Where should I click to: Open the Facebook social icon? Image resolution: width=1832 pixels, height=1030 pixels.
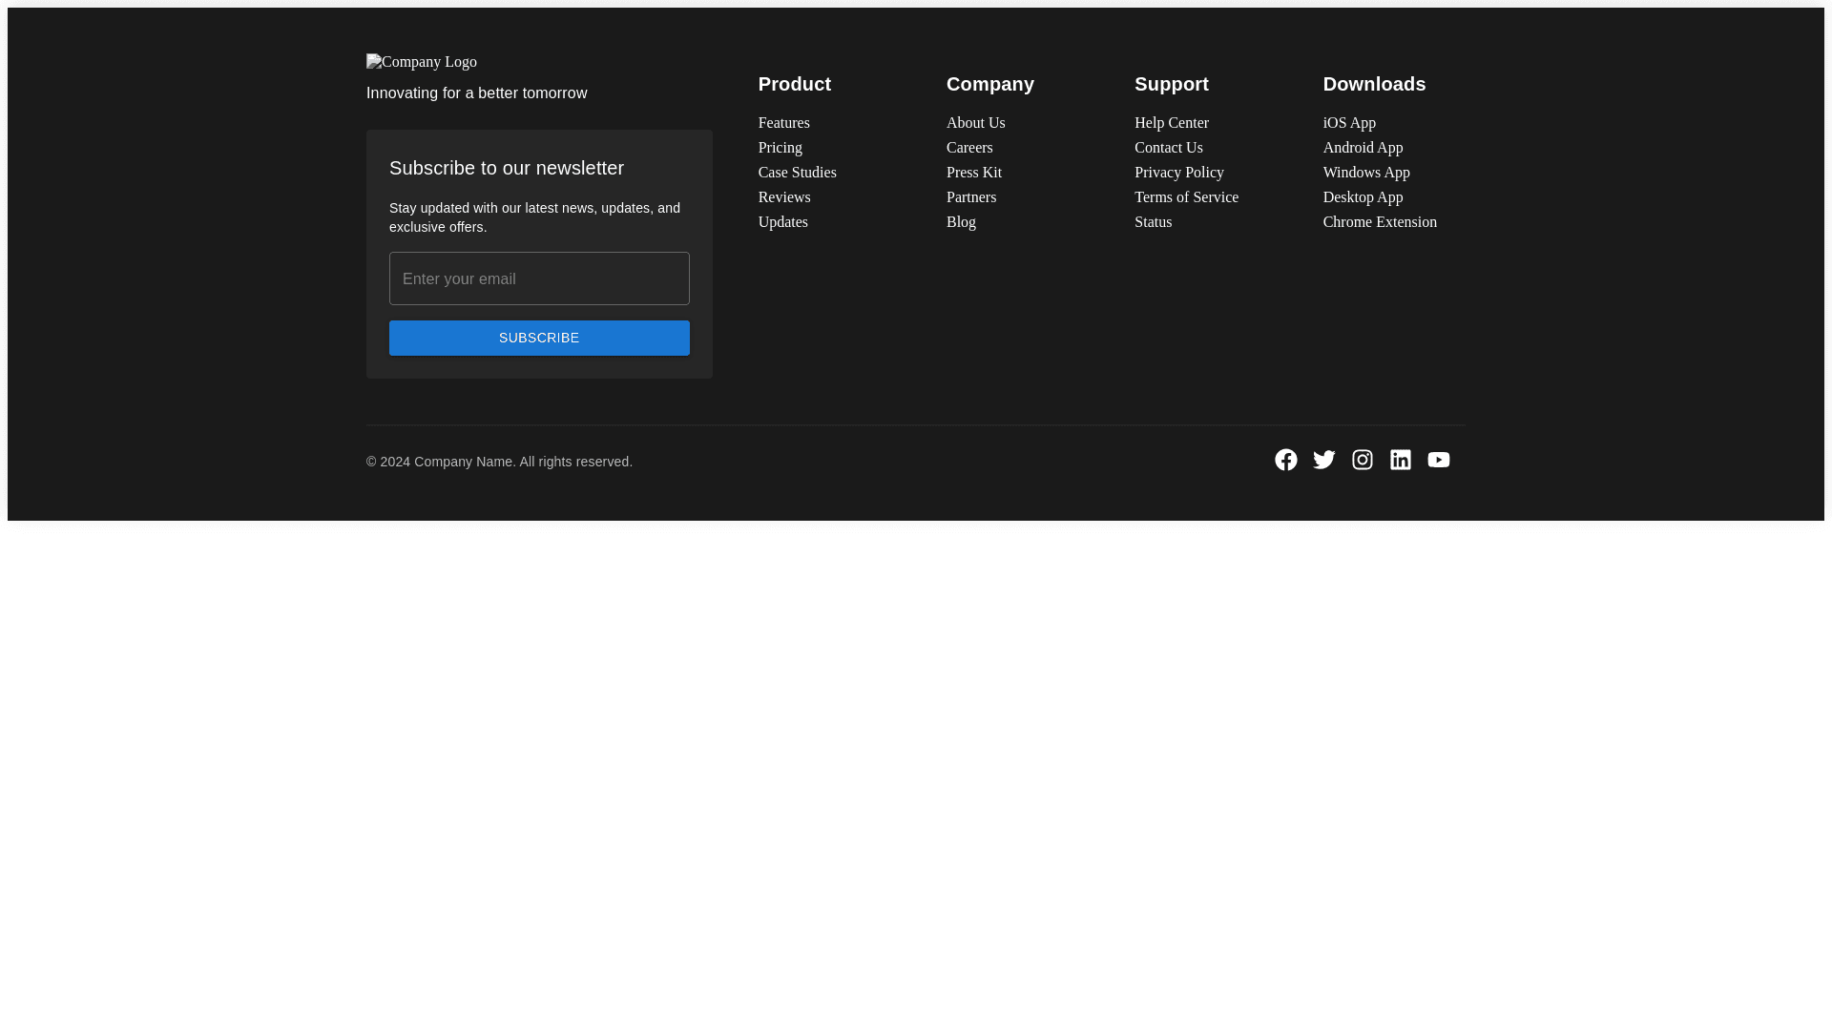1285,460
